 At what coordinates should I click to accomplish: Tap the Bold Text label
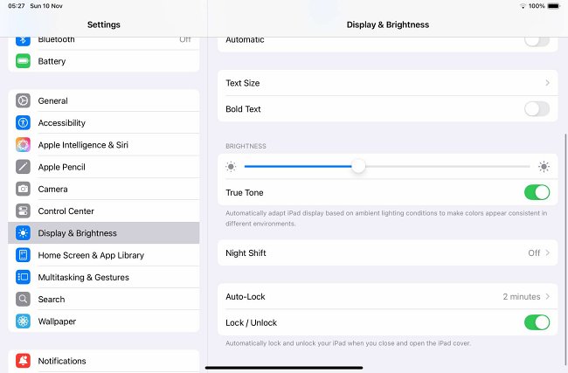(243, 109)
